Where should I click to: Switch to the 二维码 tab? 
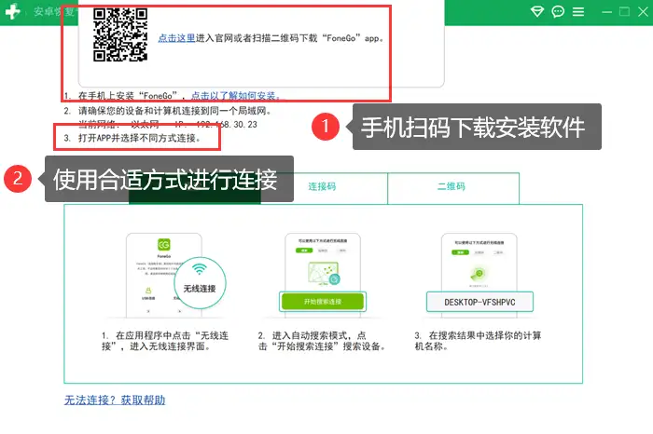[452, 186]
